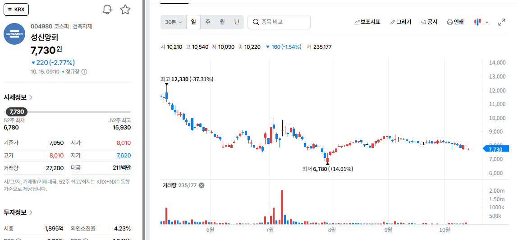Click the KRX exchange badge button

pyautogui.click(x=16, y=9)
